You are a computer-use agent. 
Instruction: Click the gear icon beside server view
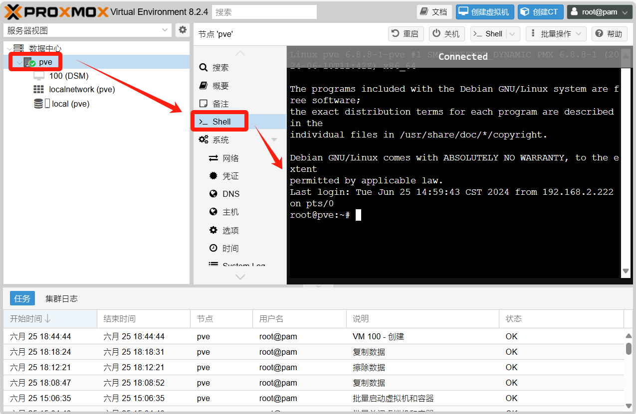coord(183,30)
